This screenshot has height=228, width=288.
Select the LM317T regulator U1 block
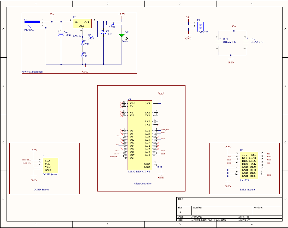82,23
